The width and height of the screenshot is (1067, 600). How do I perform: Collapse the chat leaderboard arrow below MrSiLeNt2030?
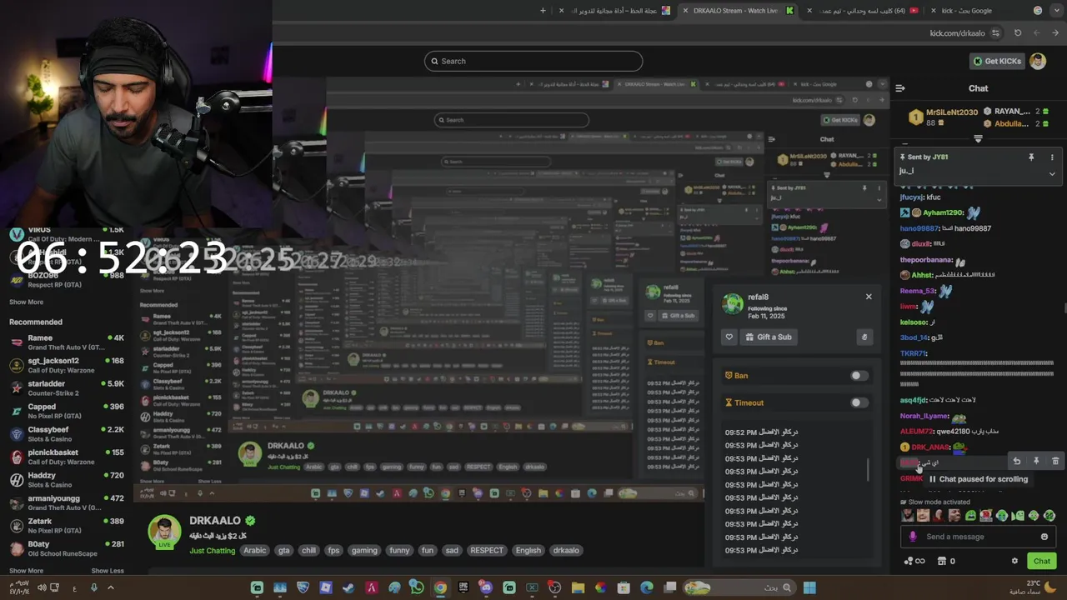pos(979,139)
